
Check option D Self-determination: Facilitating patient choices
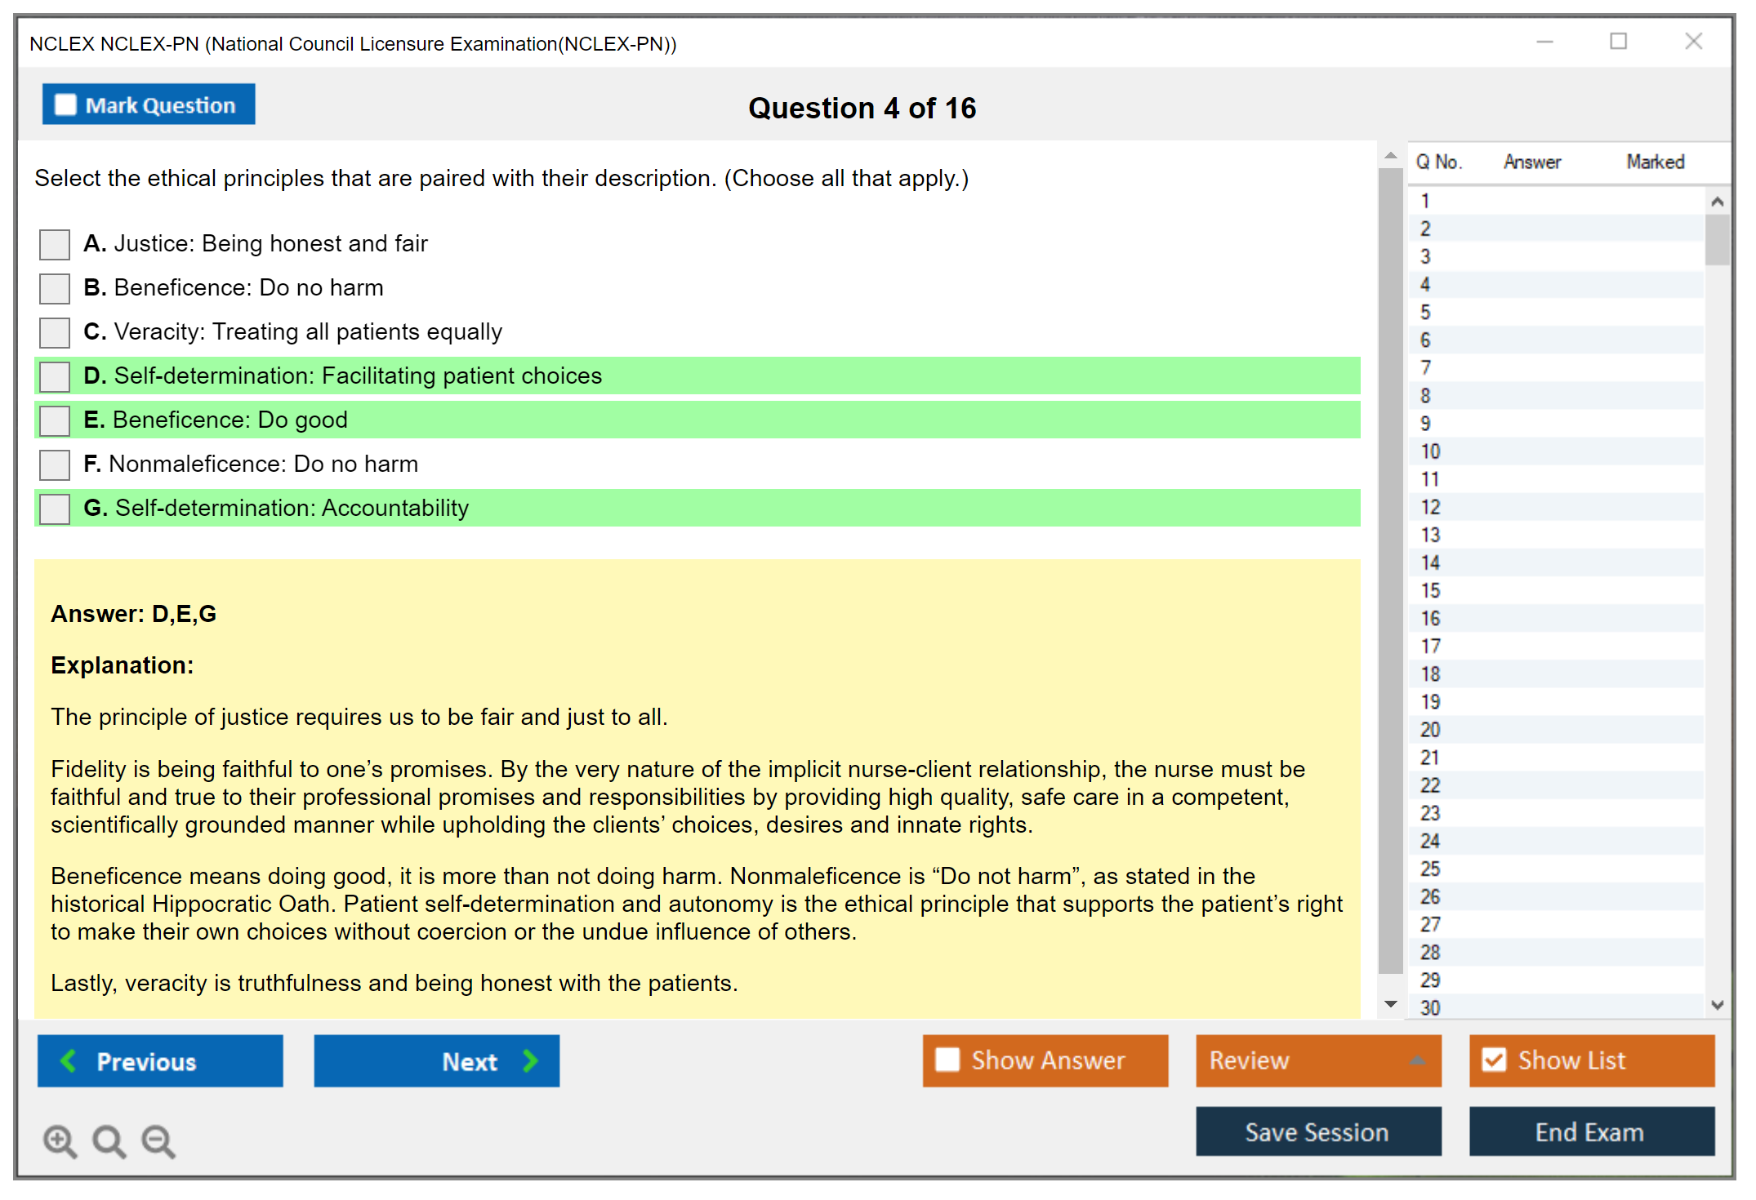(x=55, y=376)
